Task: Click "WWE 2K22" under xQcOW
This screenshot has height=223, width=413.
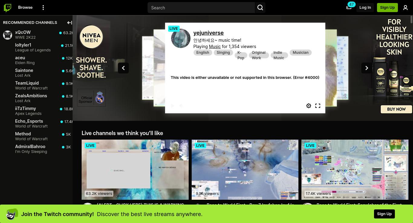Action: [25, 37]
